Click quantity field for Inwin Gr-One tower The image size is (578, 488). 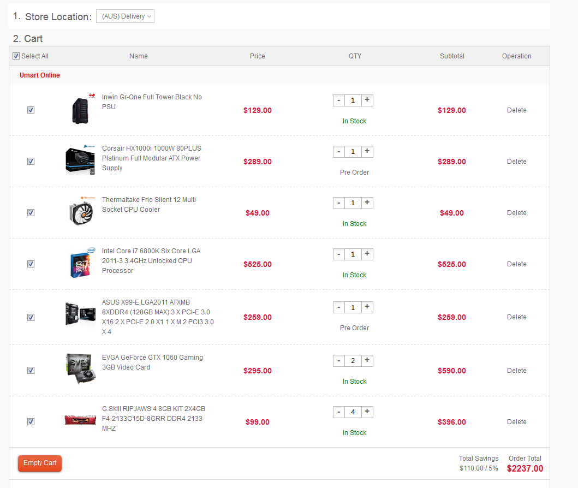pos(353,100)
